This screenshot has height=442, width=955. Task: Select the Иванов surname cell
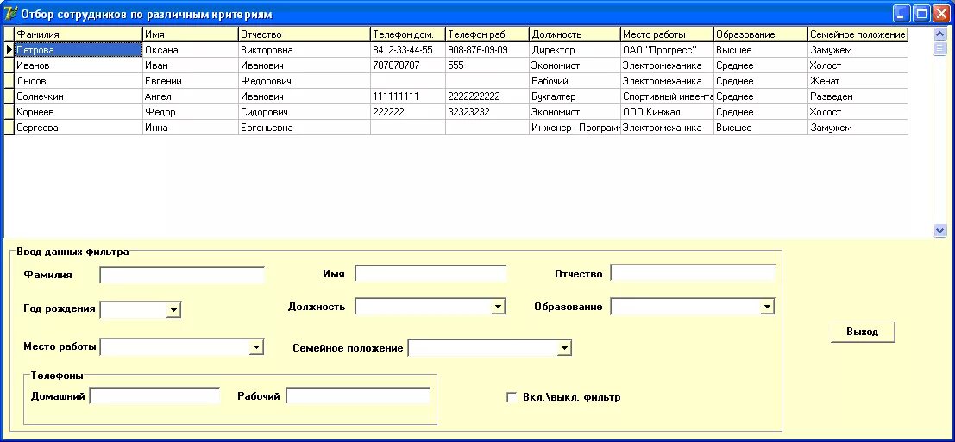79,65
